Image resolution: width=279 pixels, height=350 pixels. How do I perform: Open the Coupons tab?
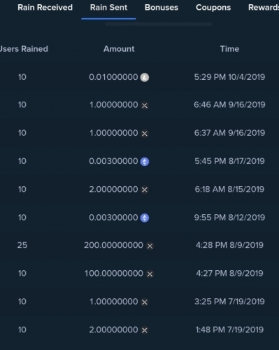[213, 8]
